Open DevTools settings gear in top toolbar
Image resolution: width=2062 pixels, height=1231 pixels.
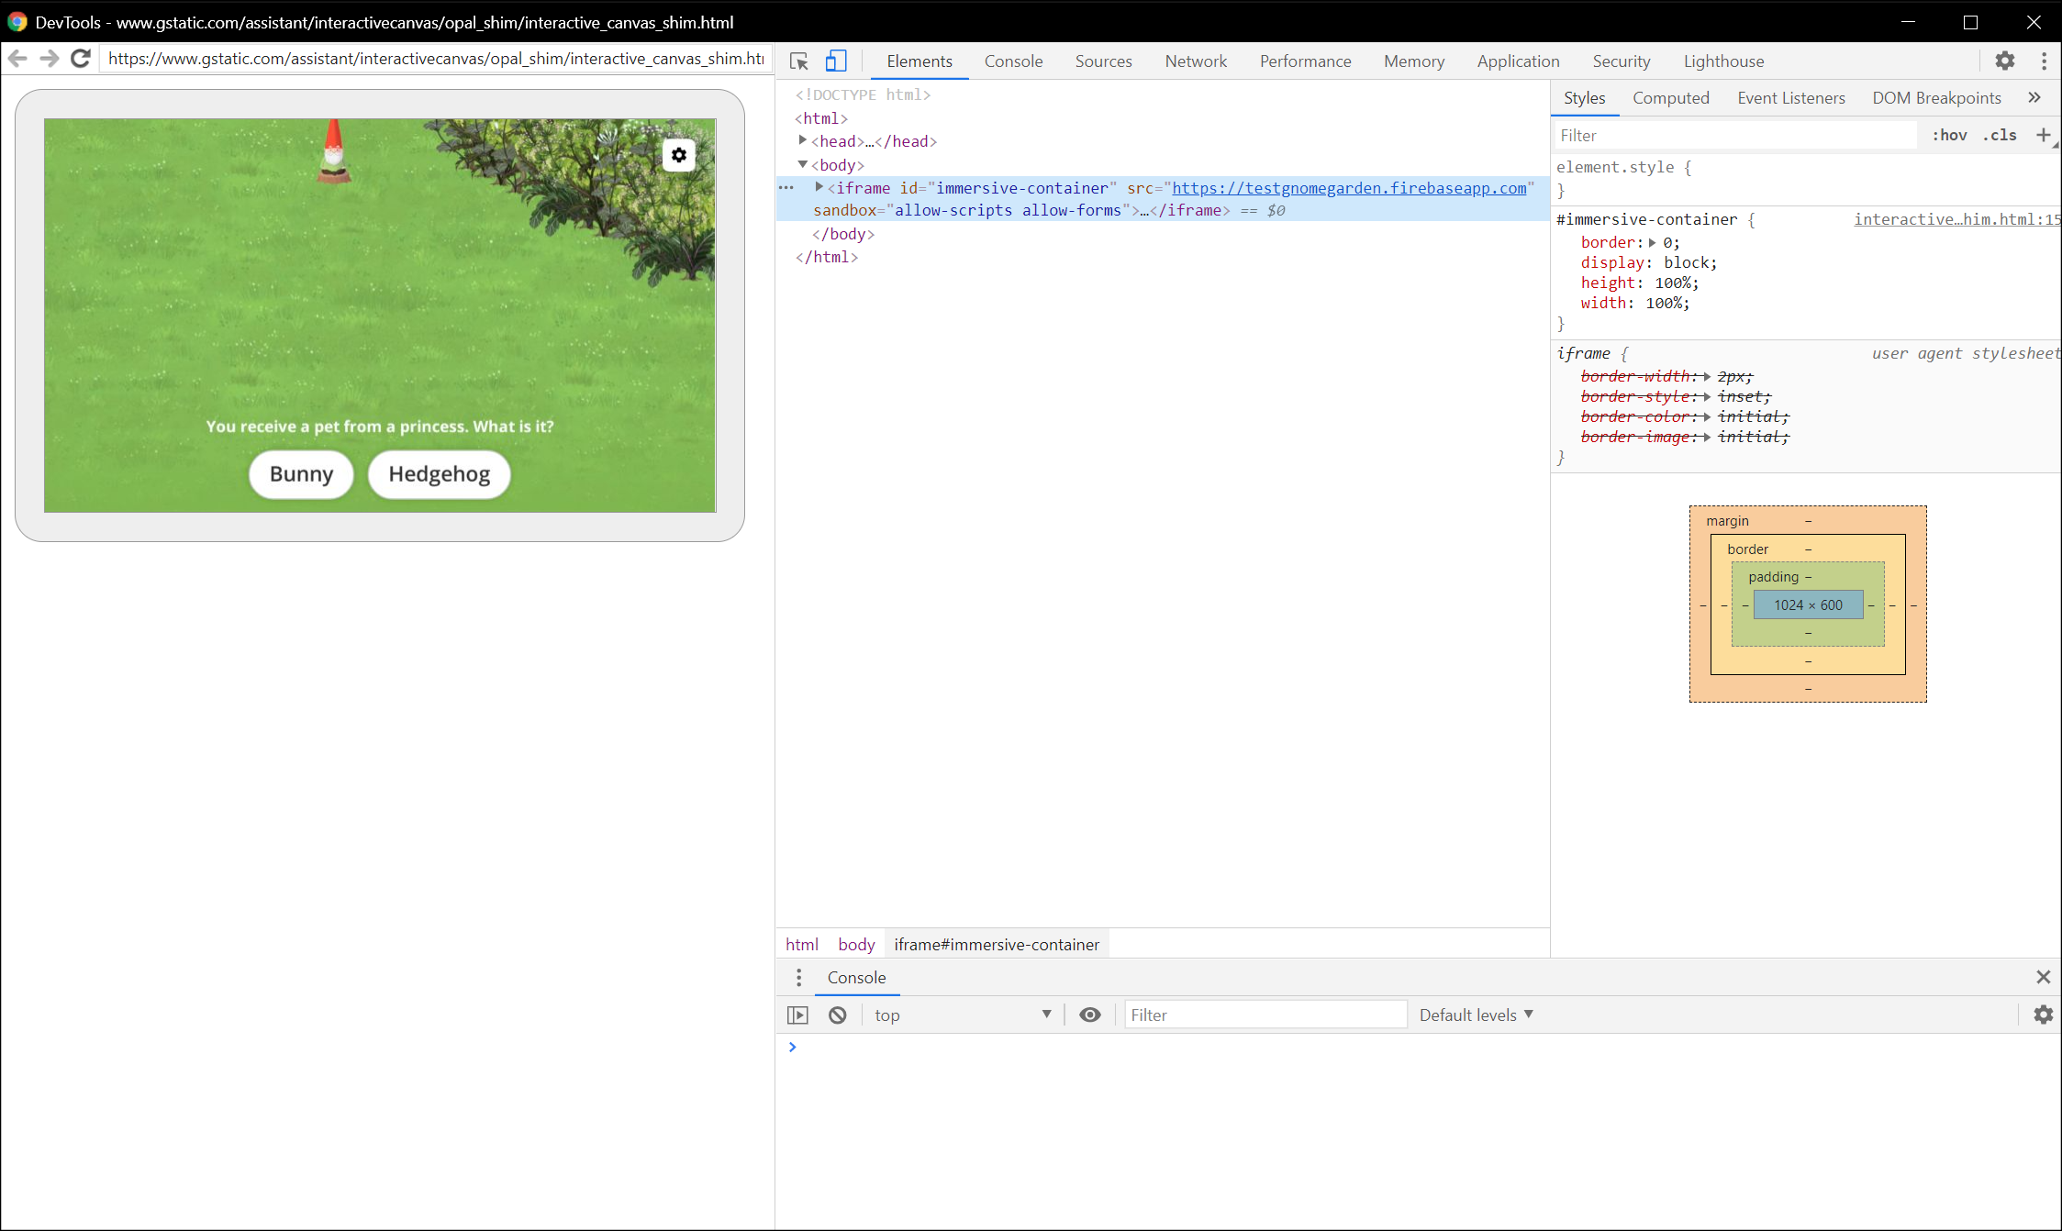(x=2005, y=61)
